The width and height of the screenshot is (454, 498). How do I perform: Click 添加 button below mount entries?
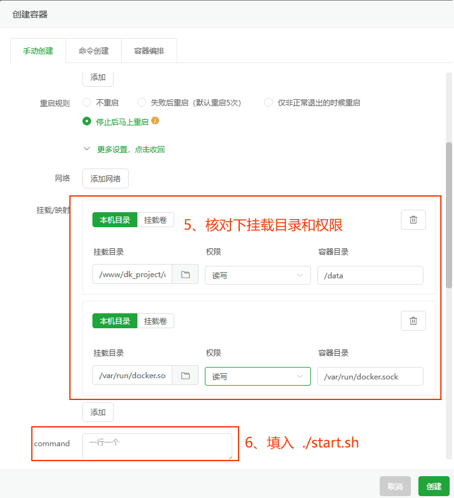(98, 412)
